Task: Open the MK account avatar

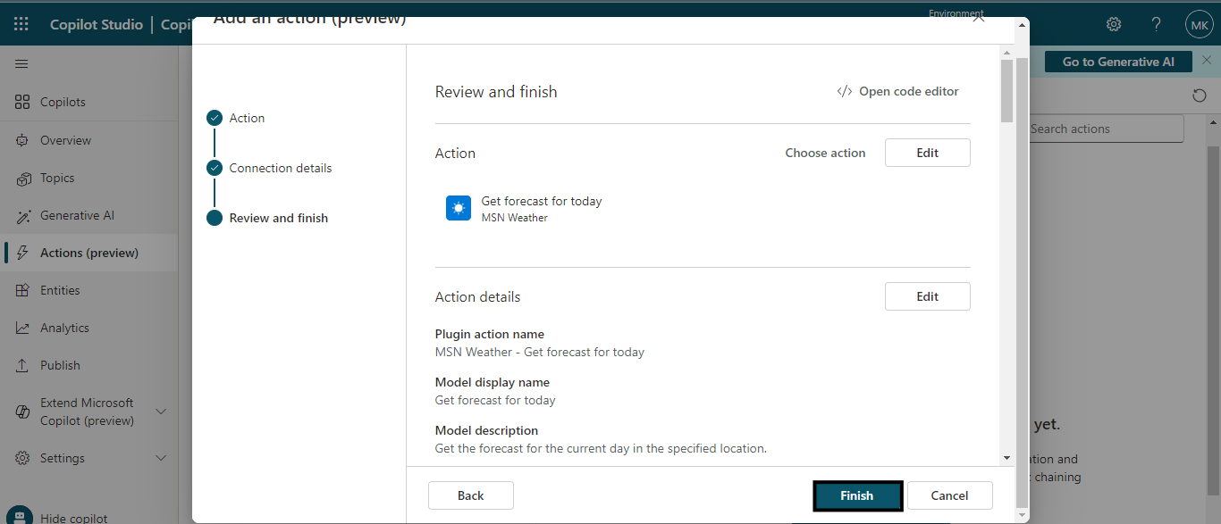Action: 1198,24
